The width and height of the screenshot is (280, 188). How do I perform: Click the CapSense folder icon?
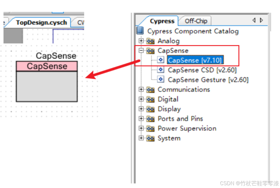point(151,51)
